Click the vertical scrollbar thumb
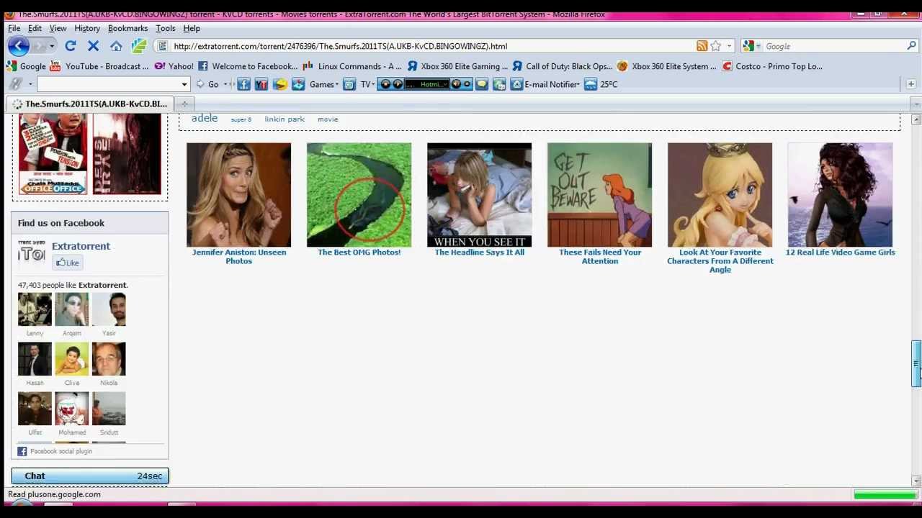Viewport: 922px width, 518px height. click(x=916, y=364)
